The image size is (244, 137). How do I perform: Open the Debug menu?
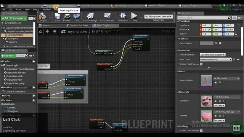click(x=36, y=10)
